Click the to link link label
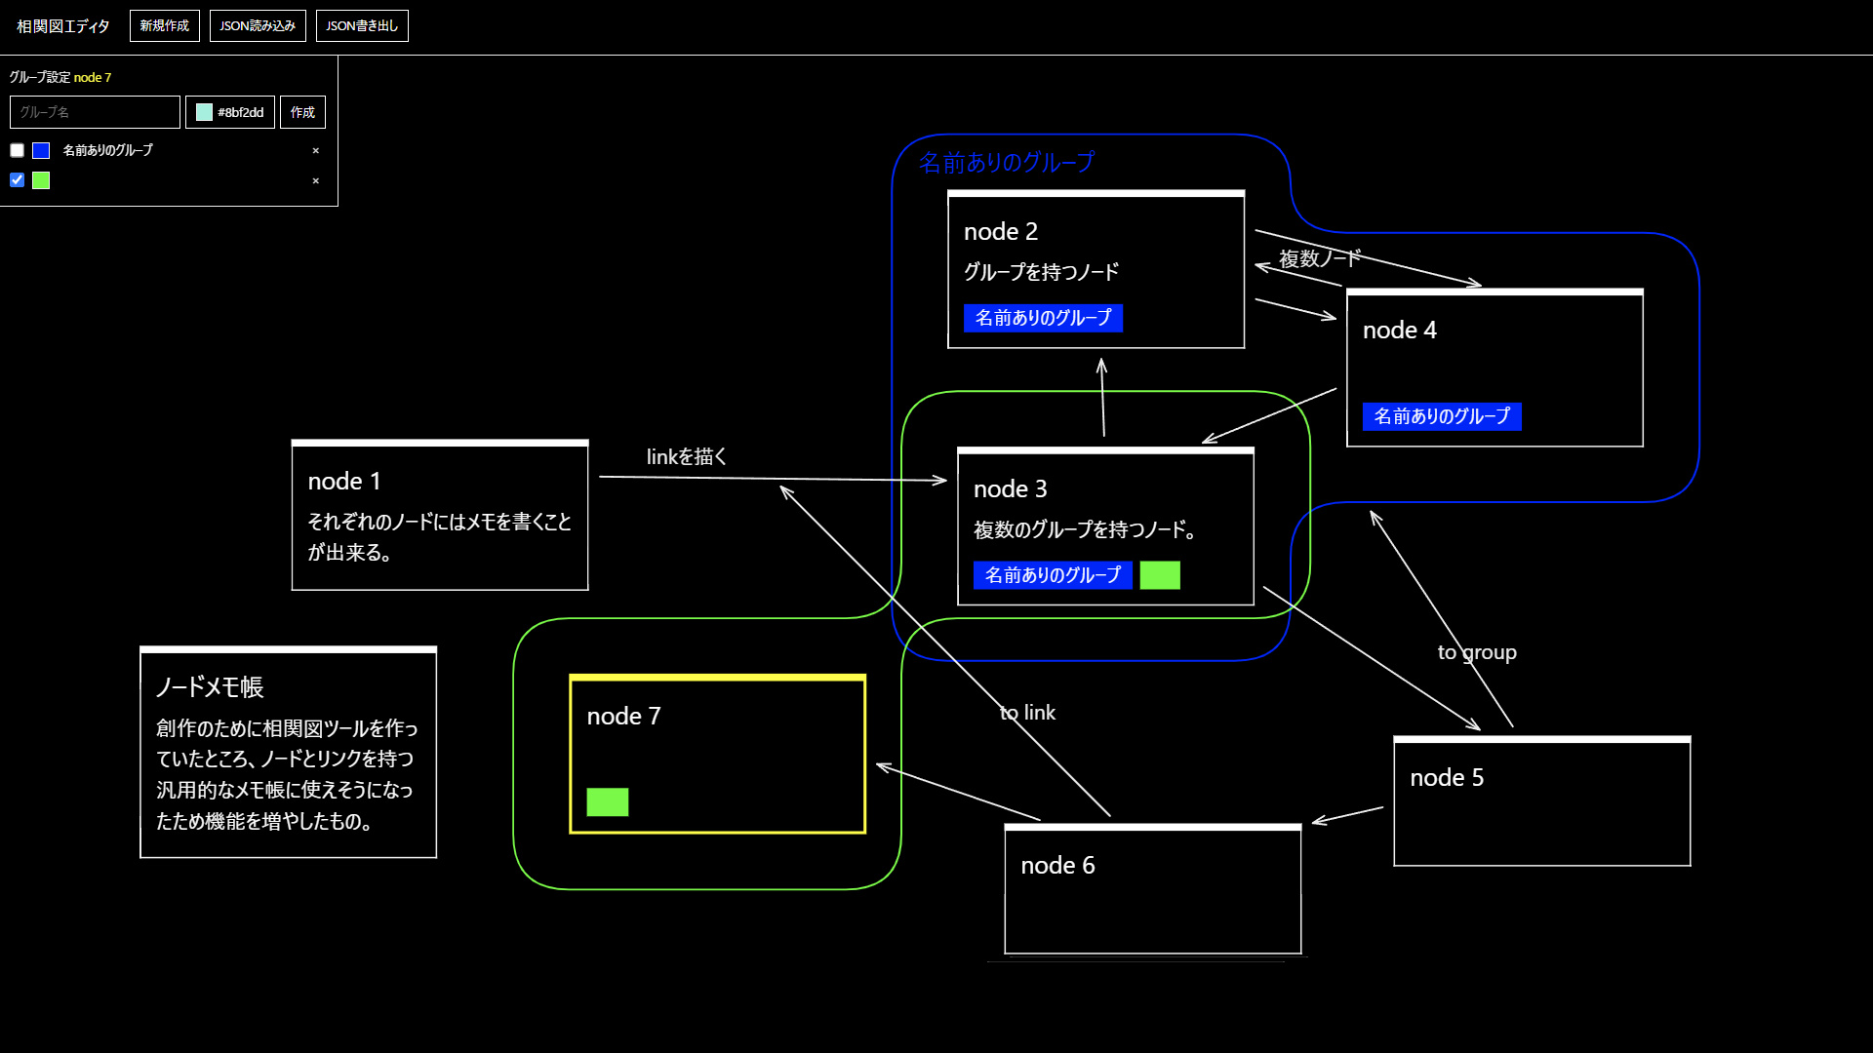This screenshot has width=1873, height=1053. (1027, 713)
